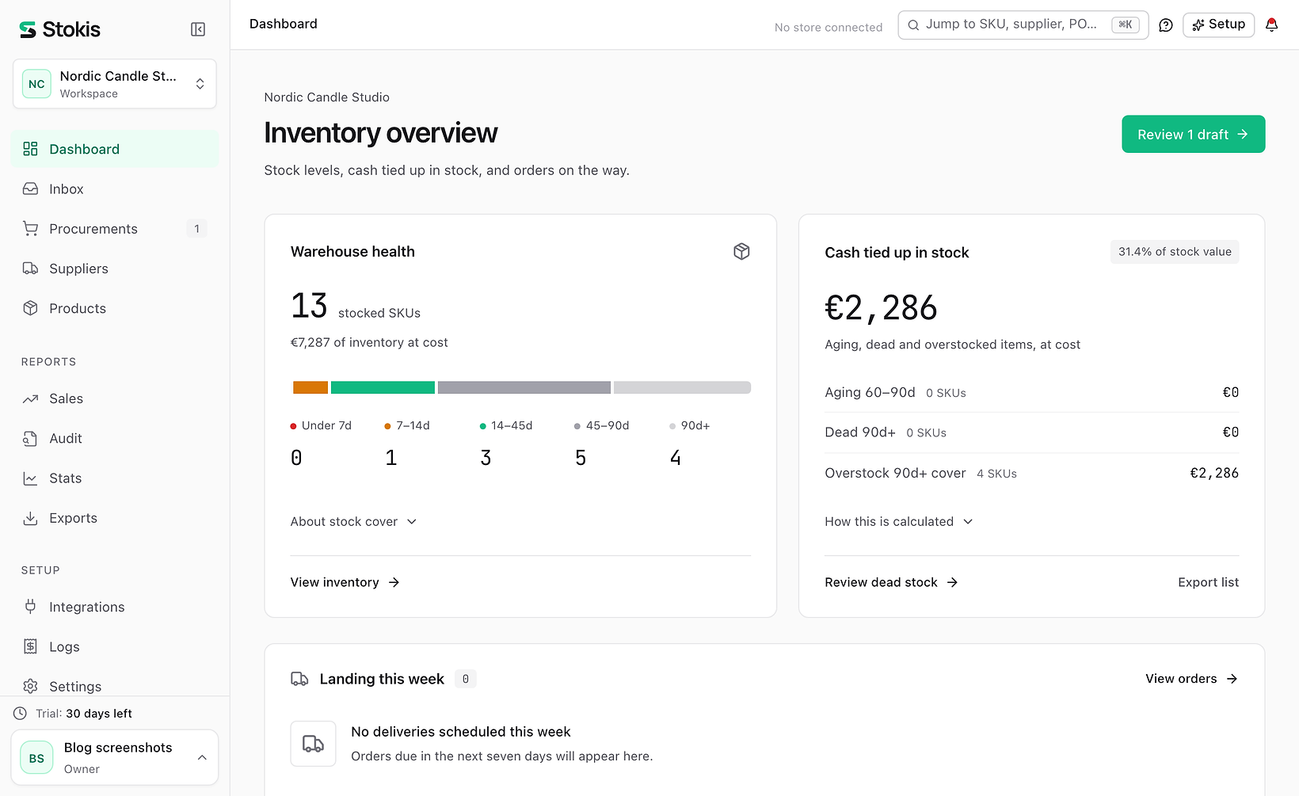Open Audit report
Viewport: 1299px width, 796px height.
[115, 438]
